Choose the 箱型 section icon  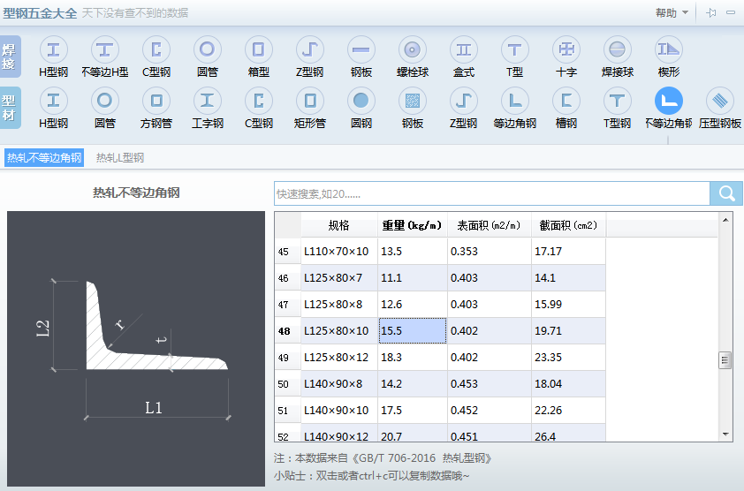click(259, 49)
